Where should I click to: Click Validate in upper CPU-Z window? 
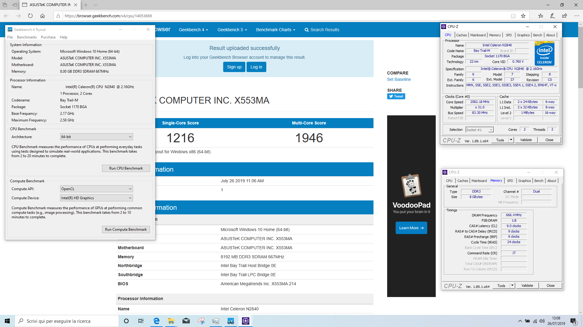click(526, 140)
